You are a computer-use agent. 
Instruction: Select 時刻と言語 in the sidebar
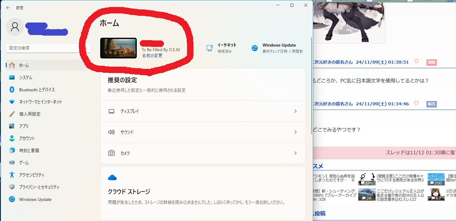(x=29, y=151)
